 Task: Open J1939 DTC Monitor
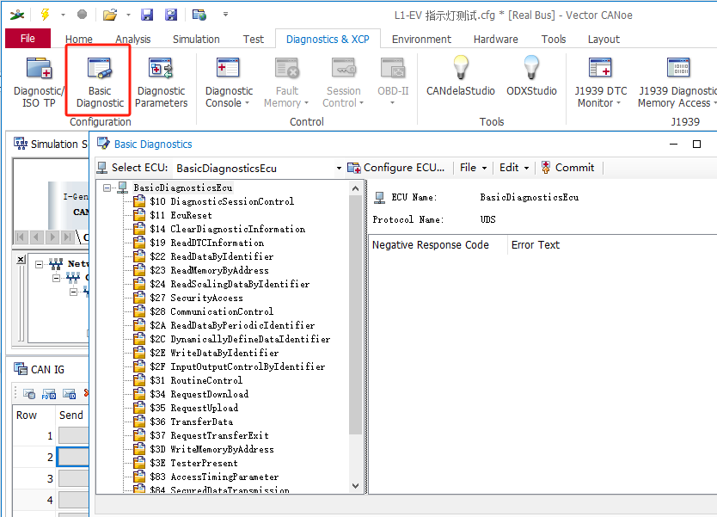[600, 83]
